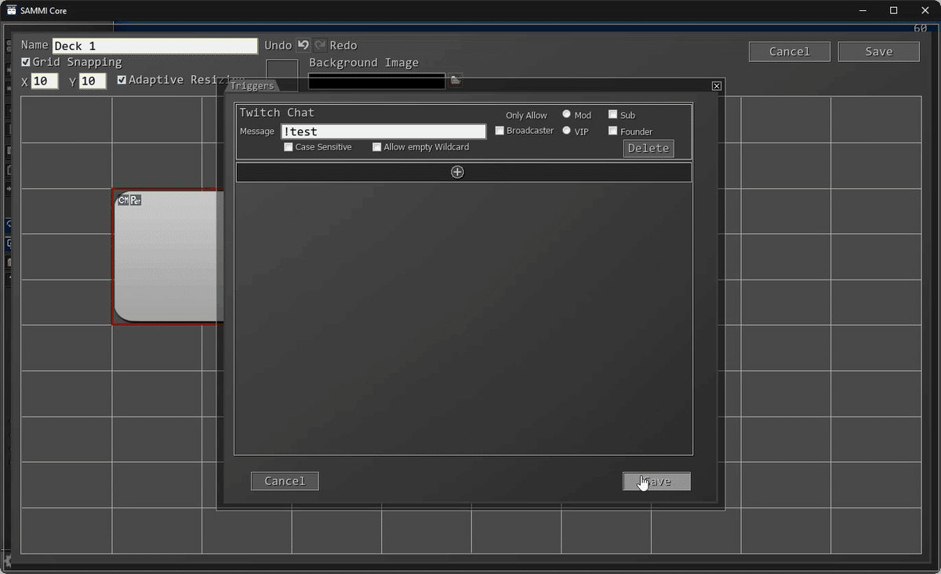Click the deck Name field
The image size is (941, 574).
(x=155, y=46)
